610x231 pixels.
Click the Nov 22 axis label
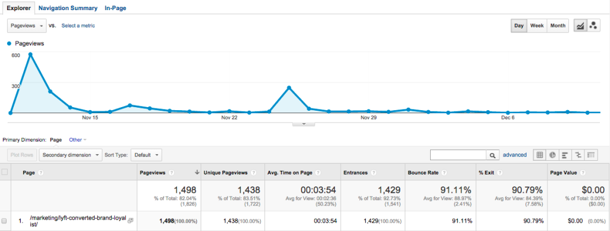pyautogui.click(x=229, y=117)
